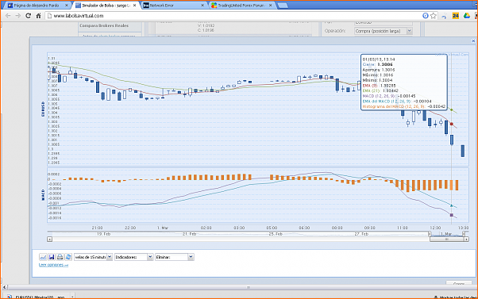Click the 'EMA (9)' tooltip line
The height and width of the screenshot is (299, 478).
pyautogui.click(x=379, y=86)
